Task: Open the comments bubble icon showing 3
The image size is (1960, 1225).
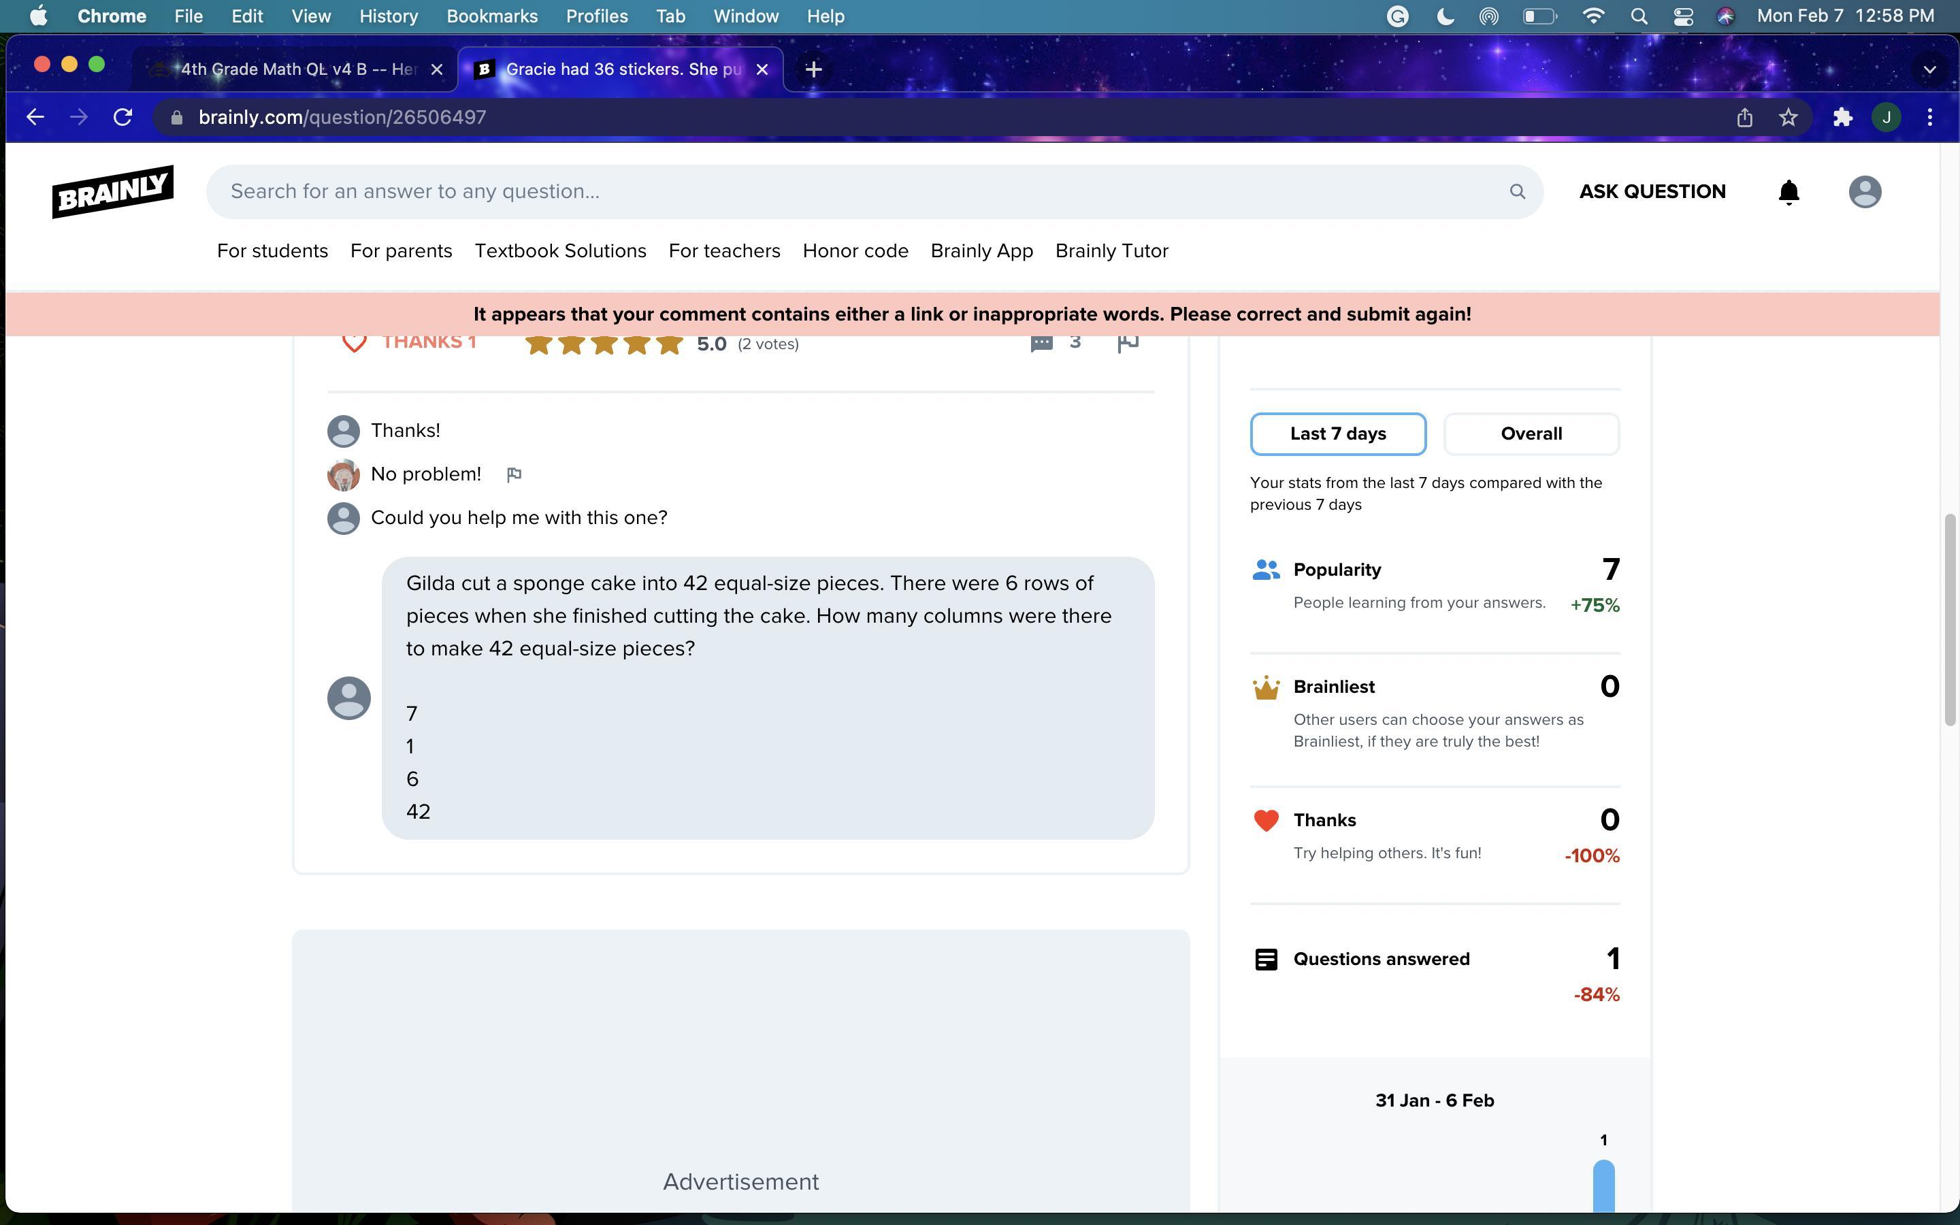Action: pyautogui.click(x=1041, y=344)
